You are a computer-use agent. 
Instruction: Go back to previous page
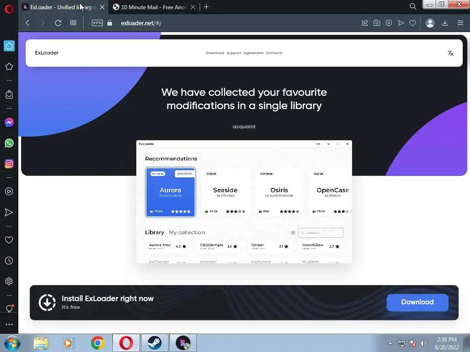[28, 23]
